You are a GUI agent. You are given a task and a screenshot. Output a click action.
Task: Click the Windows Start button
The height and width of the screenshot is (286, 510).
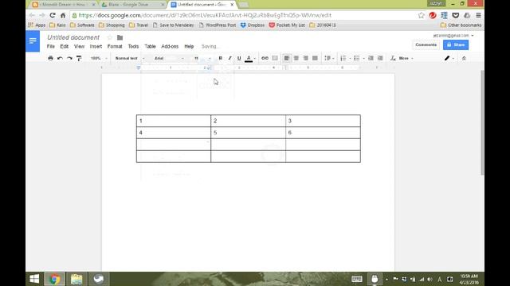coord(34,279)
